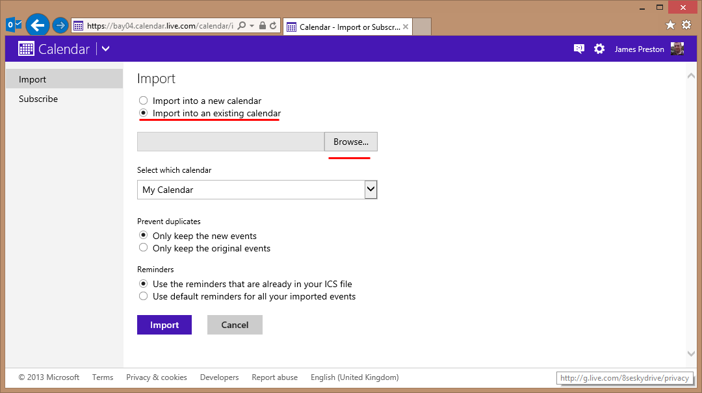Open the messaging chat icon
This screenshot has height=393, width=702.
click(579, 49)
